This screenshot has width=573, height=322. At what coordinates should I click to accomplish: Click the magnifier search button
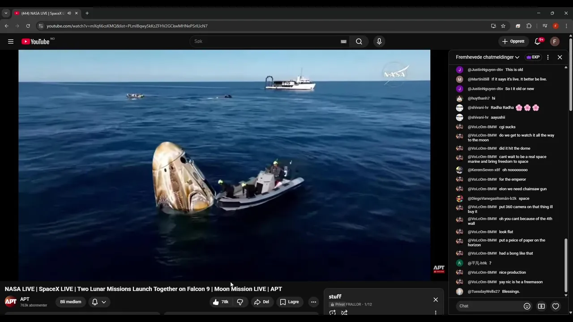click(x=359, y=42)
